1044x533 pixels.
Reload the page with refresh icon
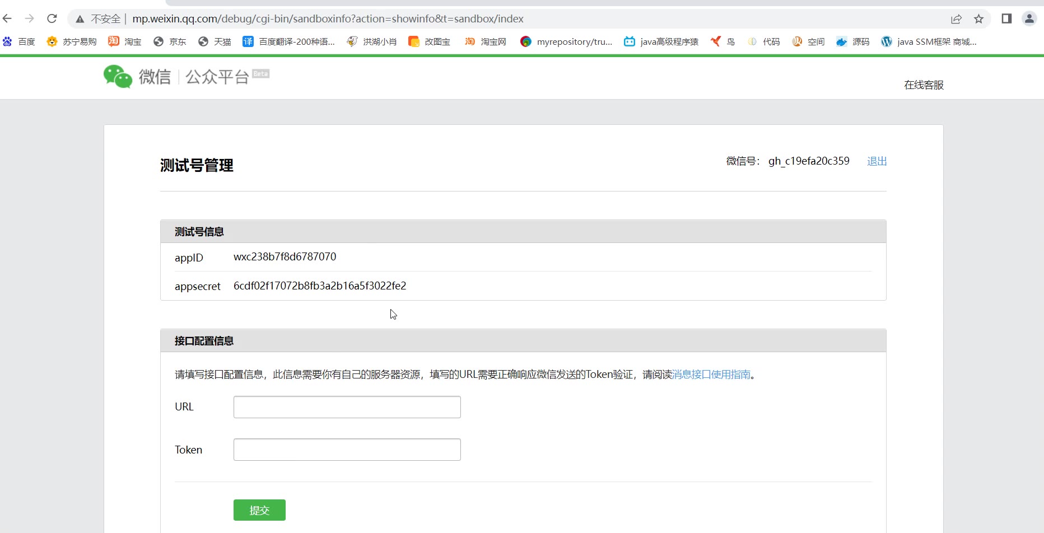pos(52,18)
